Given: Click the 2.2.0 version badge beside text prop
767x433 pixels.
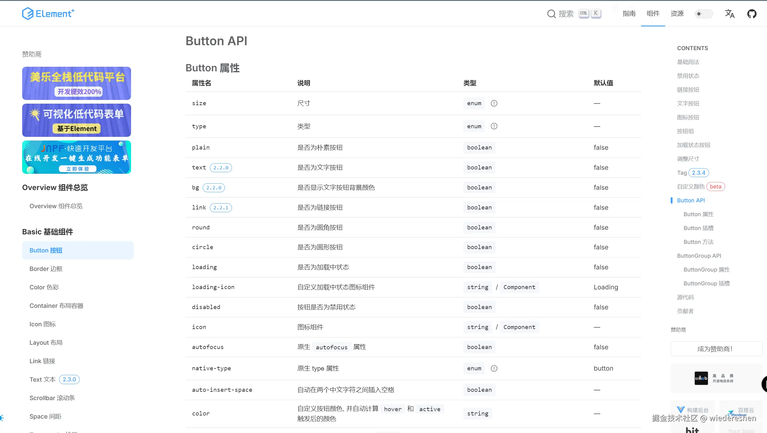Looking at the screenshot, I should (x=220, y=168).
